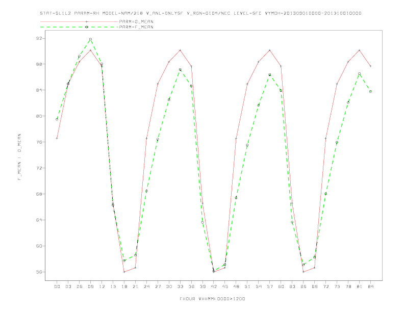The image size is (404, 312).
Task: Click the VYMDH date range in the title
Action: tap(313, 13)
